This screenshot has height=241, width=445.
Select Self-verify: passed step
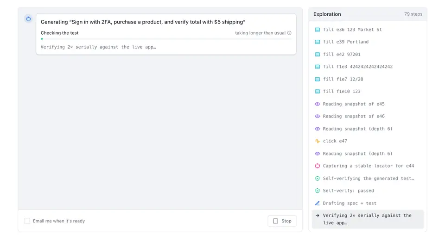368,191
